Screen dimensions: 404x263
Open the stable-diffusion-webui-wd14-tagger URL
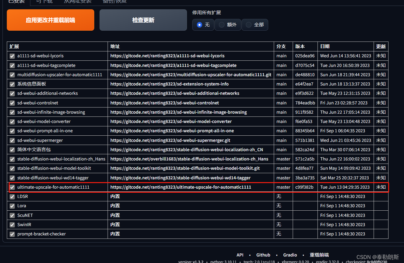click(x=180, y=178)
